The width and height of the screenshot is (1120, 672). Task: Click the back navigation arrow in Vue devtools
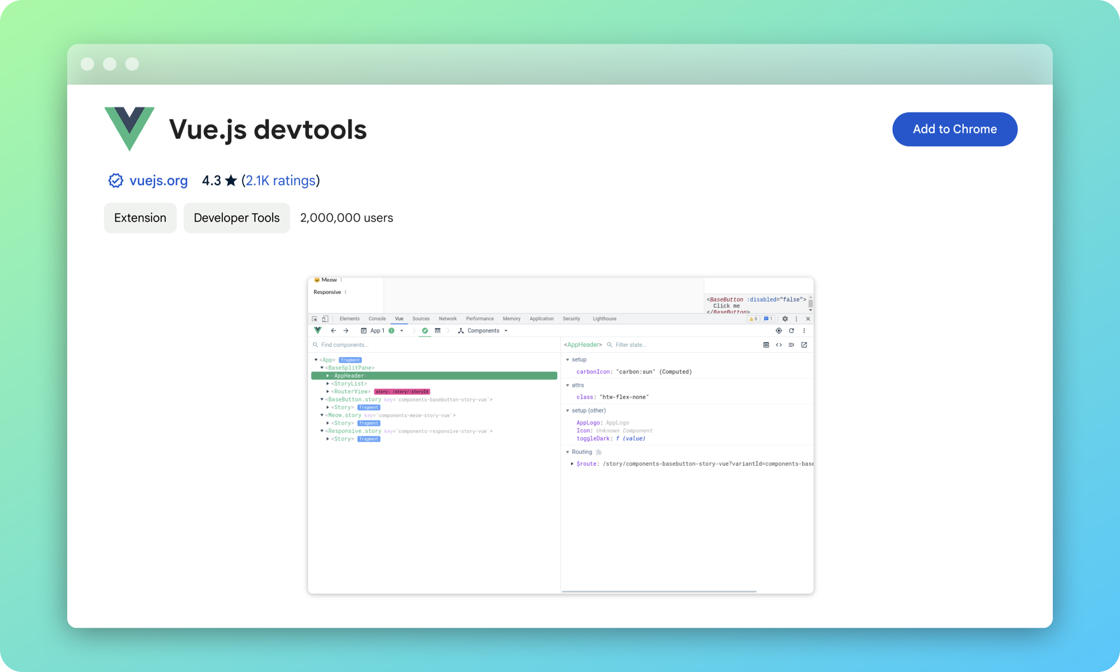pyautogui.click(x=333, y=330)
